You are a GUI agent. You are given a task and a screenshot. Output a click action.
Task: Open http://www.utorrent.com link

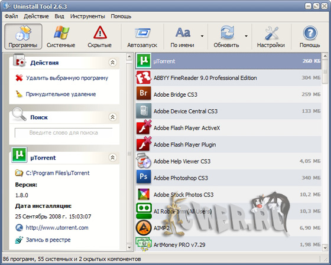tap(57, 228)
